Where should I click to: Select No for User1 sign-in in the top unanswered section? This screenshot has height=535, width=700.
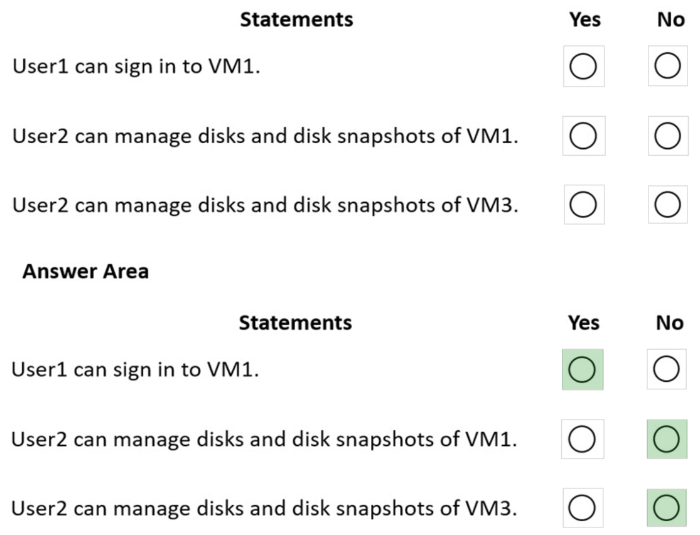click(667, 67)
